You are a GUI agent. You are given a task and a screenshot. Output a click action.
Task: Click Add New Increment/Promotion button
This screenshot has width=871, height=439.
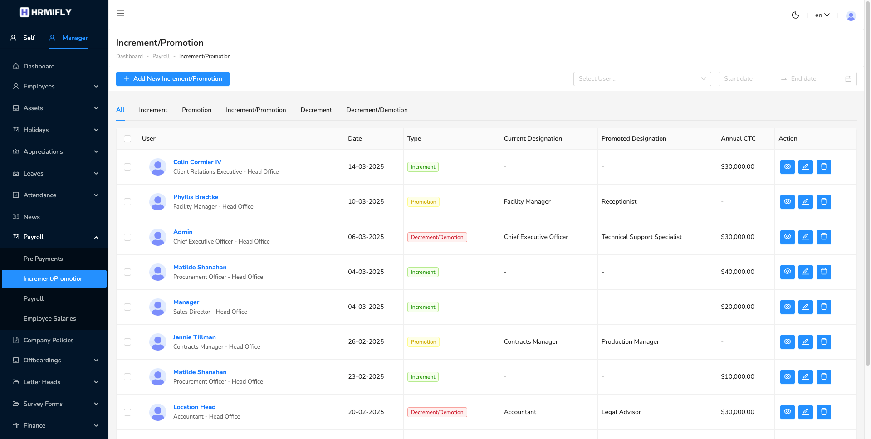point(173,79)
